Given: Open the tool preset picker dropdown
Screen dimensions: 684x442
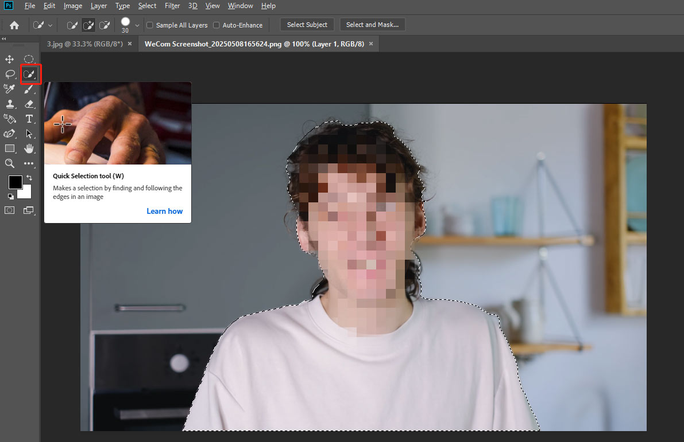Looking at the screenshot, I should 42,25.
